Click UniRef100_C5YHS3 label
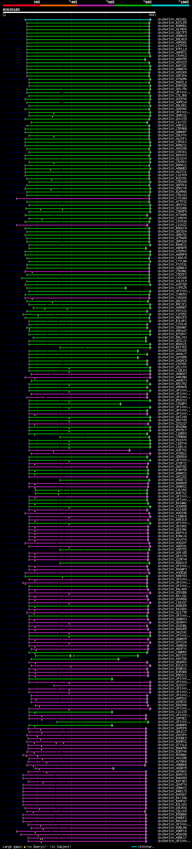 pos(172,56)
